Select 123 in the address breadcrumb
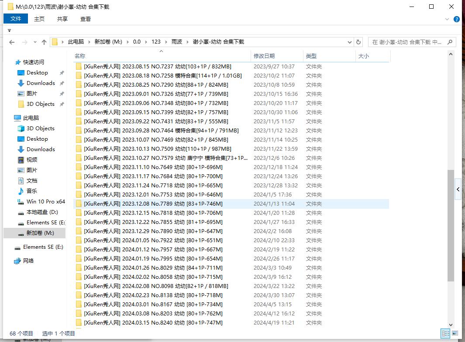Screen dimensions: 465x342 click(156, 42)
